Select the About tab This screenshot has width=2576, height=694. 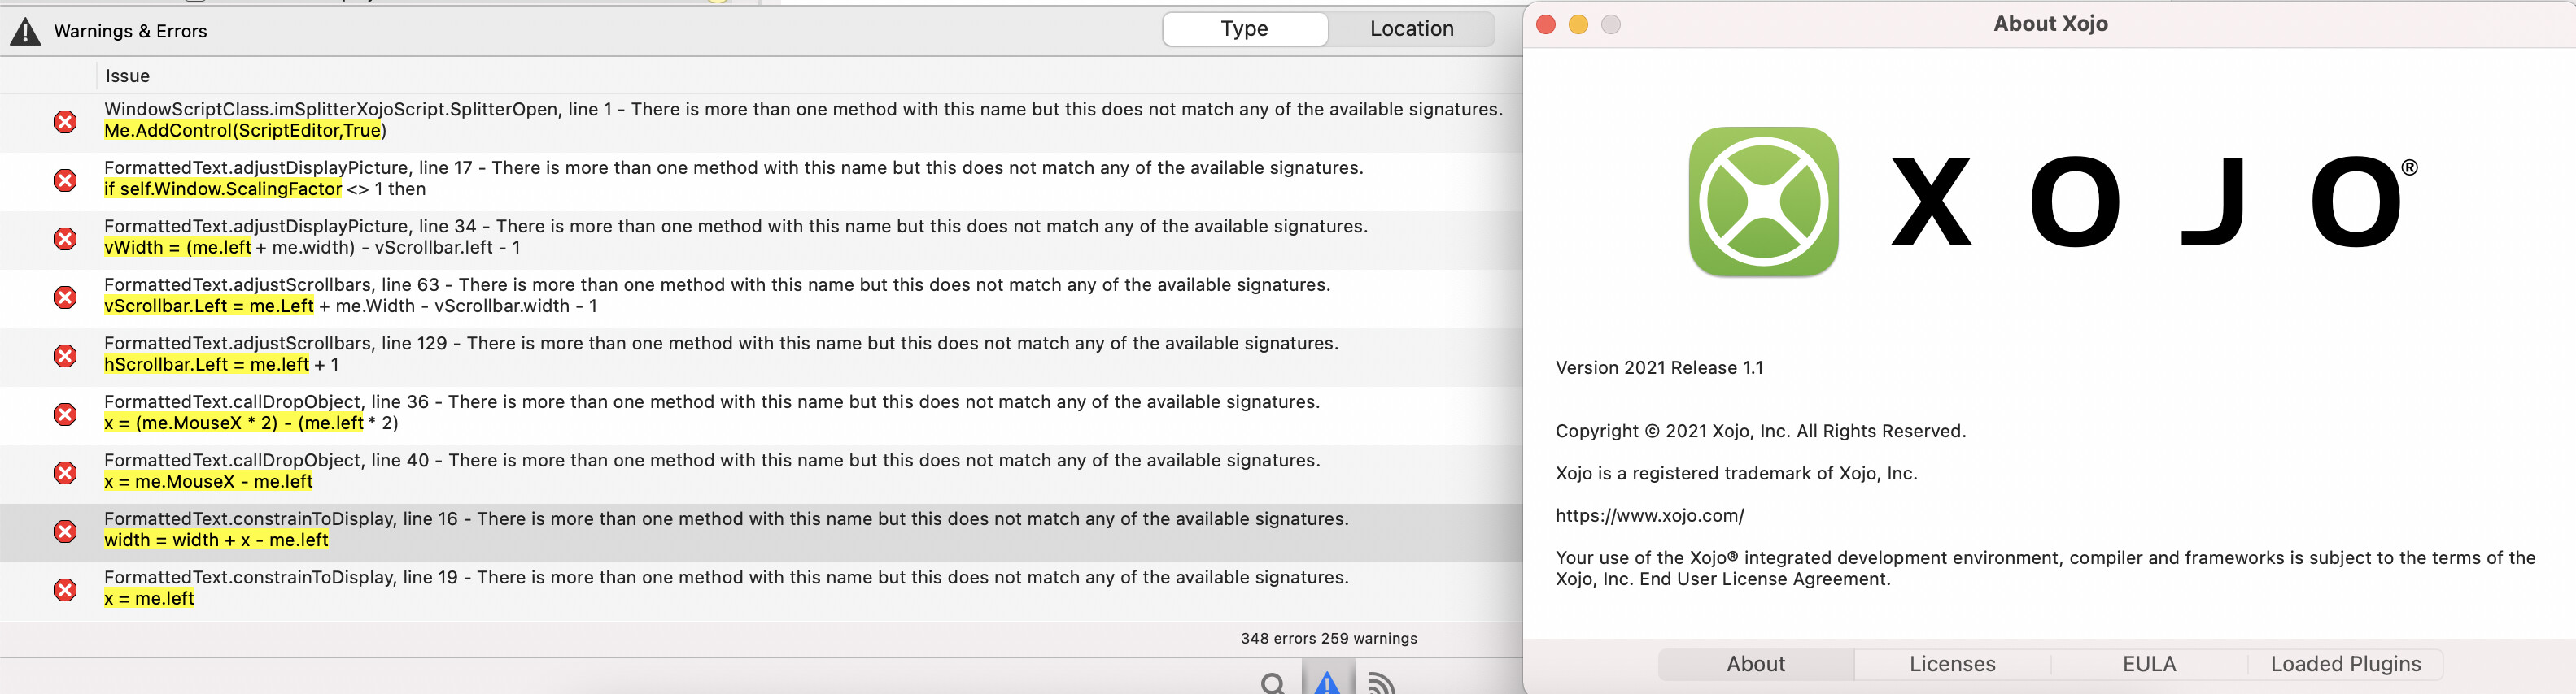pyautogui.click(x=1755, y=664)
